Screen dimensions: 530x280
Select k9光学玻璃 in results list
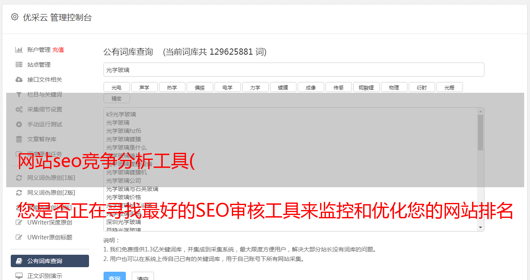[x=121, y=114]
